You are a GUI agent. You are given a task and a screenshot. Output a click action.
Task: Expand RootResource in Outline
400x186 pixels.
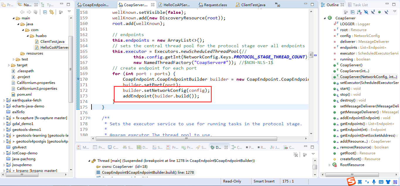click(329, 165)
